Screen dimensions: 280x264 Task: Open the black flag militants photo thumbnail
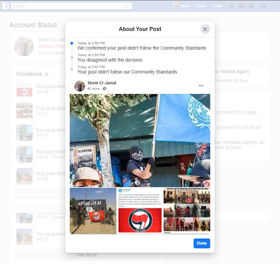pos(93,211)
